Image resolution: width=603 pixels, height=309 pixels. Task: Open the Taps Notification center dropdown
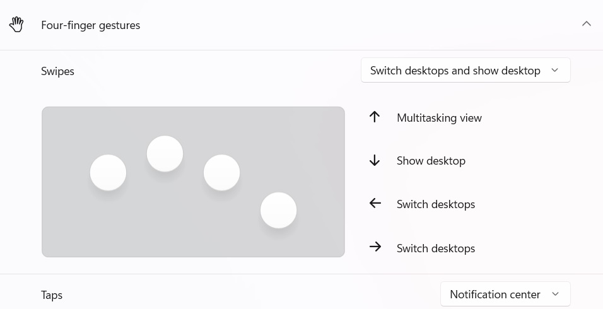[x=505, y=294]
